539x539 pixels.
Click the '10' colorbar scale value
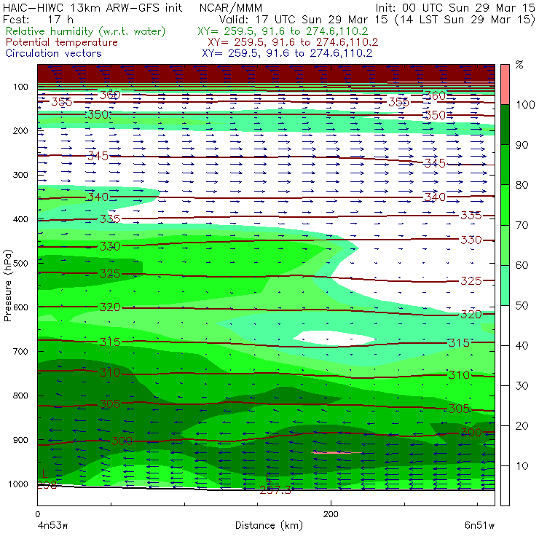click(522, 466)
